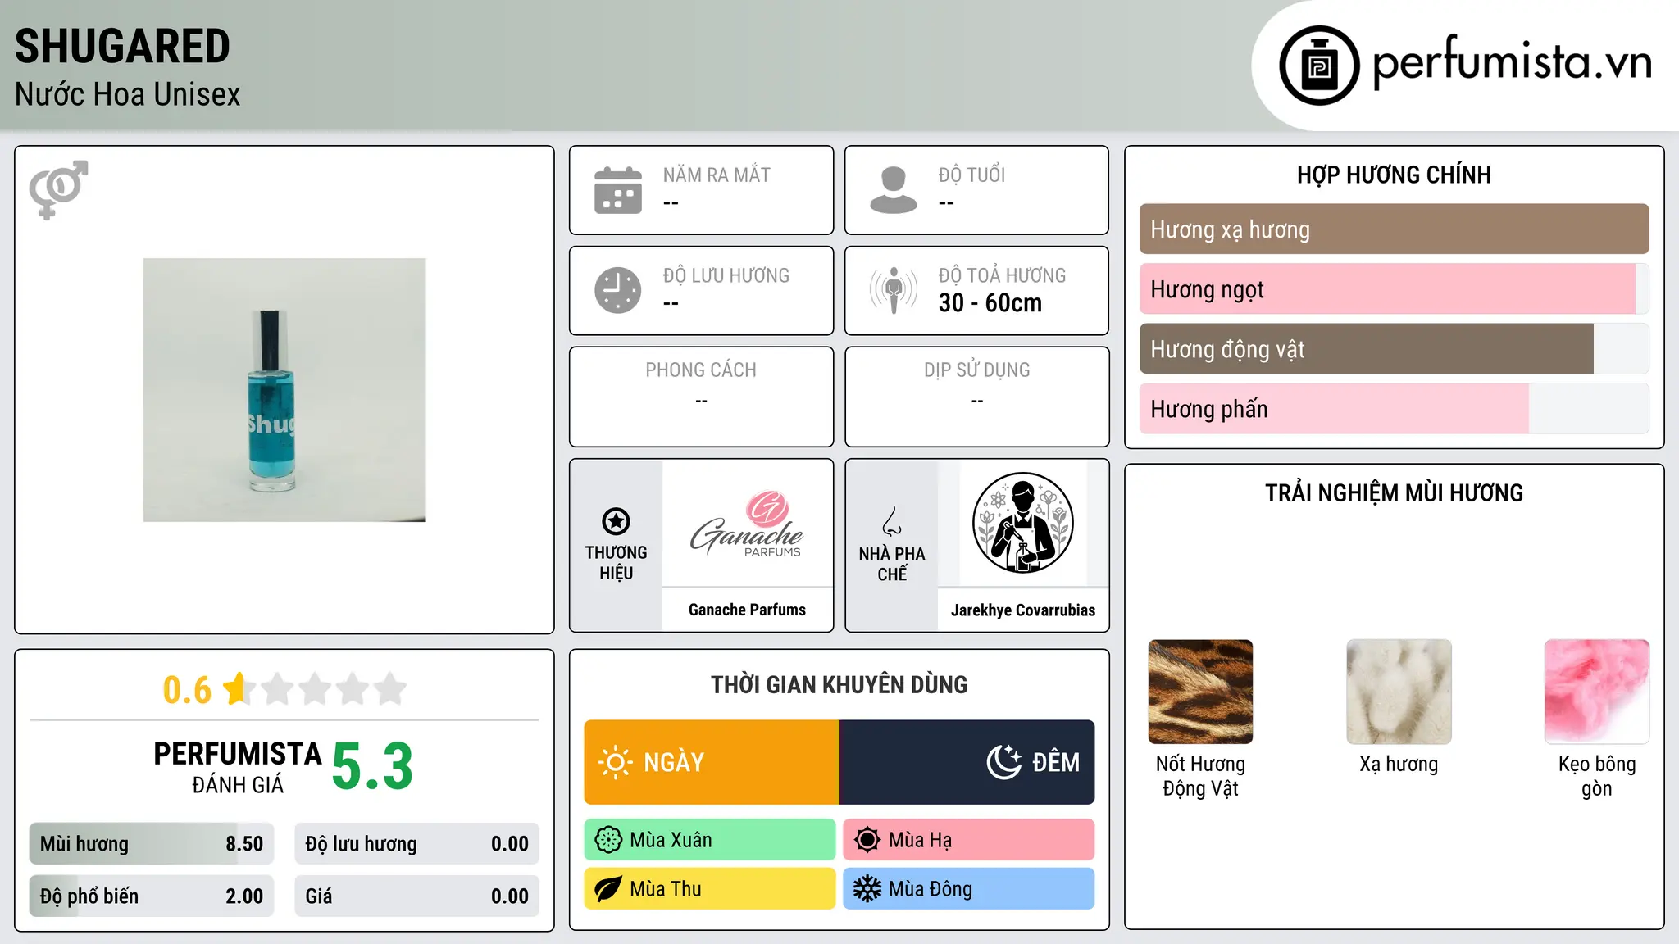Viewport: 1679px width, 944px height.
Task: Click the Độ phổ biến 2.00 score bar
Action: 152,896
